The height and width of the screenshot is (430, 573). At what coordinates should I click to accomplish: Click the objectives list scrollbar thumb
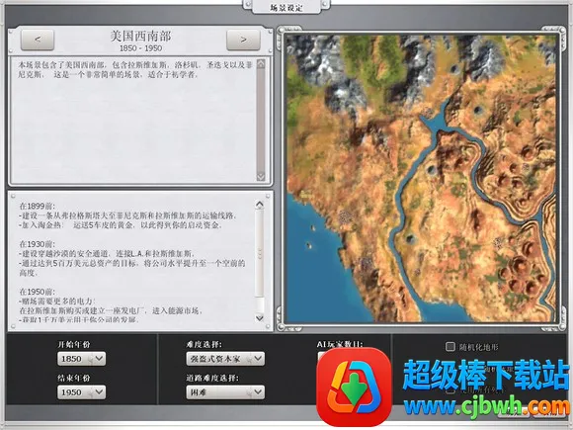(260, 253)
